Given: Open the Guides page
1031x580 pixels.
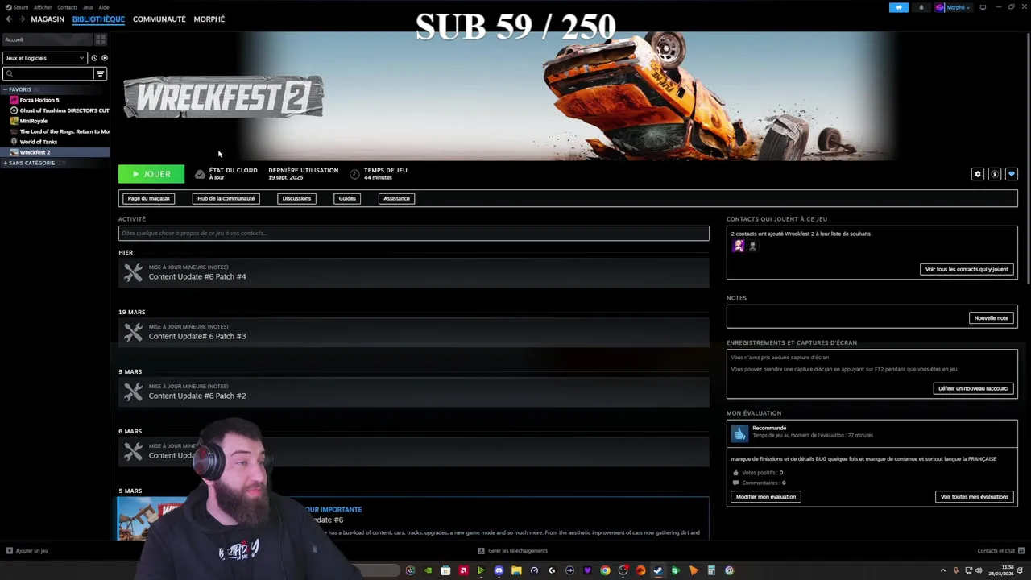Looking at the screenshot, I should tap(347, 198).
